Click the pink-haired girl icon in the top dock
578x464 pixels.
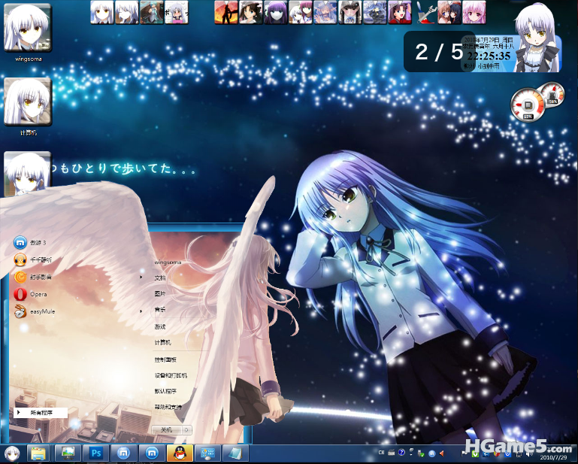(474, 13)
